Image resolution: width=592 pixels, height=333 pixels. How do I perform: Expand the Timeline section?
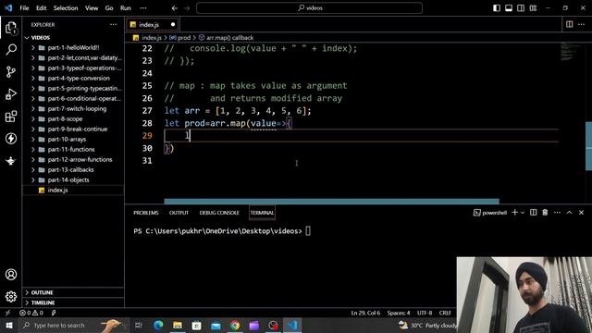tap(74, 302)
